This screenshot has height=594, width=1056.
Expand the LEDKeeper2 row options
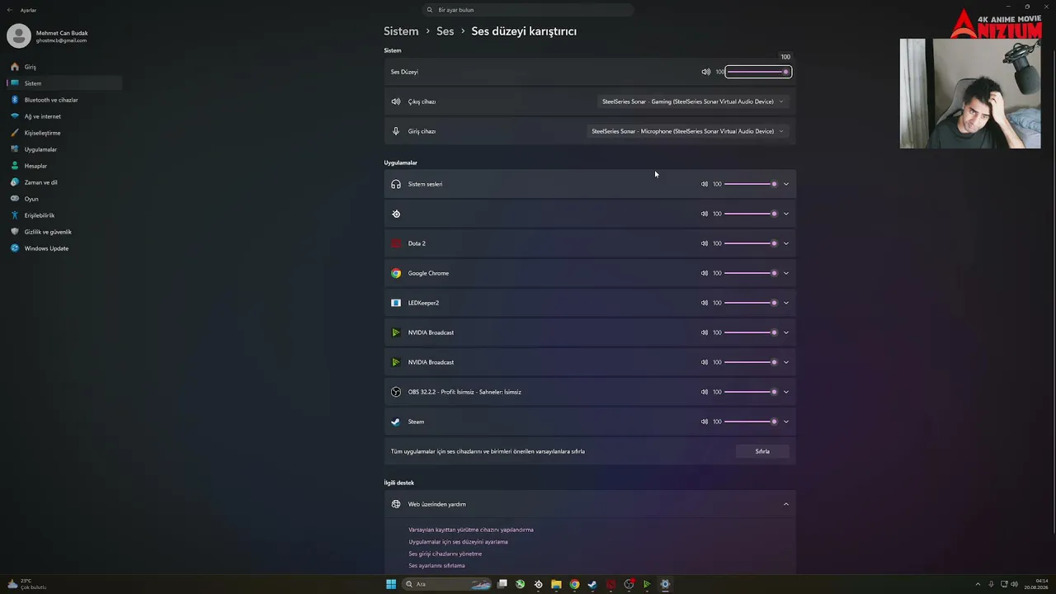pos(786,303)
